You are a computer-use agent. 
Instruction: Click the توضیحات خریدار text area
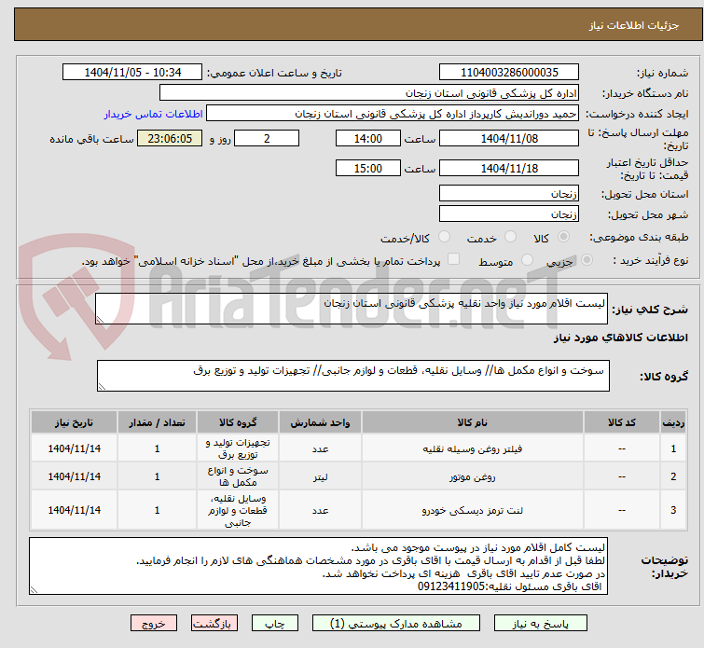tap(318, 566)
